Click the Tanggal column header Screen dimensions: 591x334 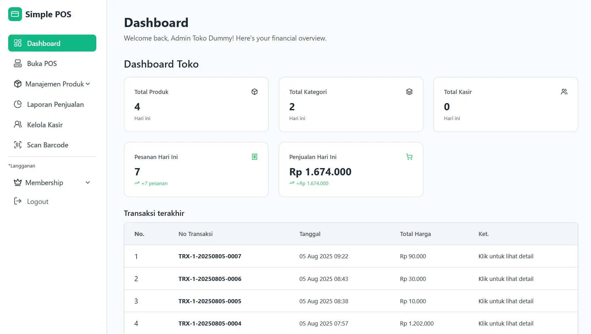pyautogui.click(x=310, y=234)
